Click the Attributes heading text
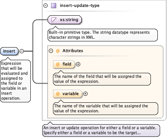This screenshot has height=138, width=167. coord(73,51)
